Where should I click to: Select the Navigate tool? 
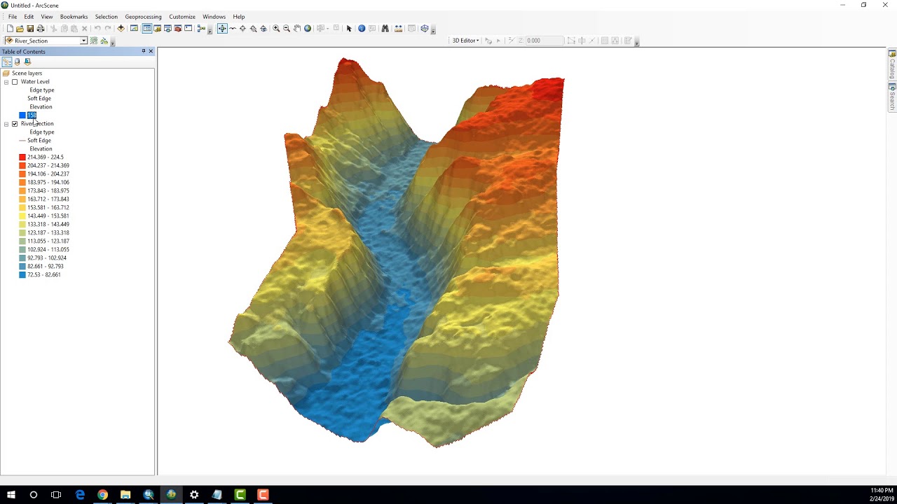[221, 29]
